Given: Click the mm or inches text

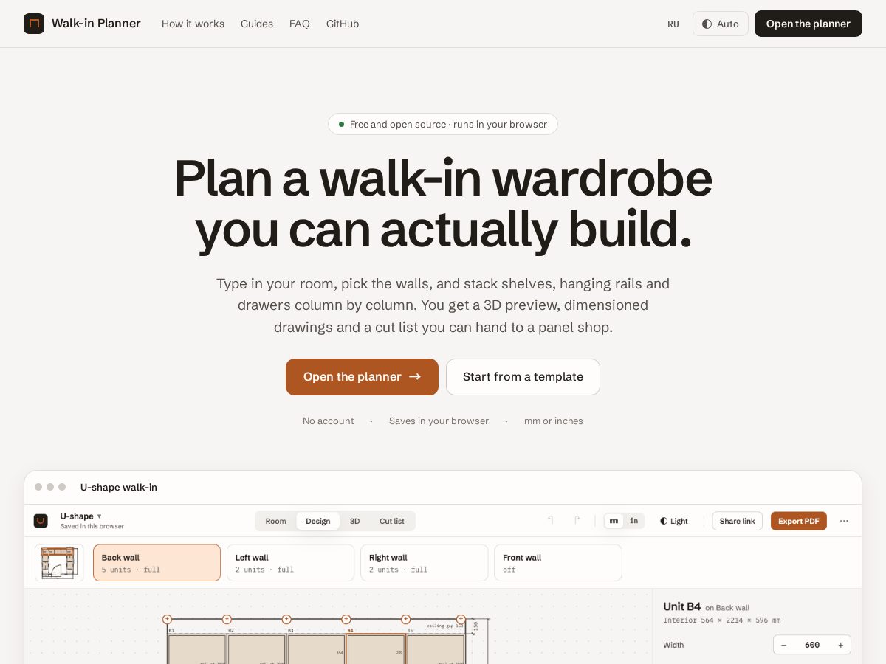Looking at the screenshot, I should (554, 421).
